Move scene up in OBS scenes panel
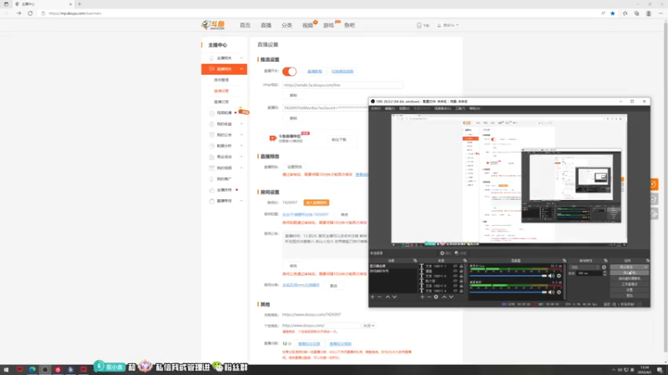This screenshot has height=375, width=668. [387, 297]
